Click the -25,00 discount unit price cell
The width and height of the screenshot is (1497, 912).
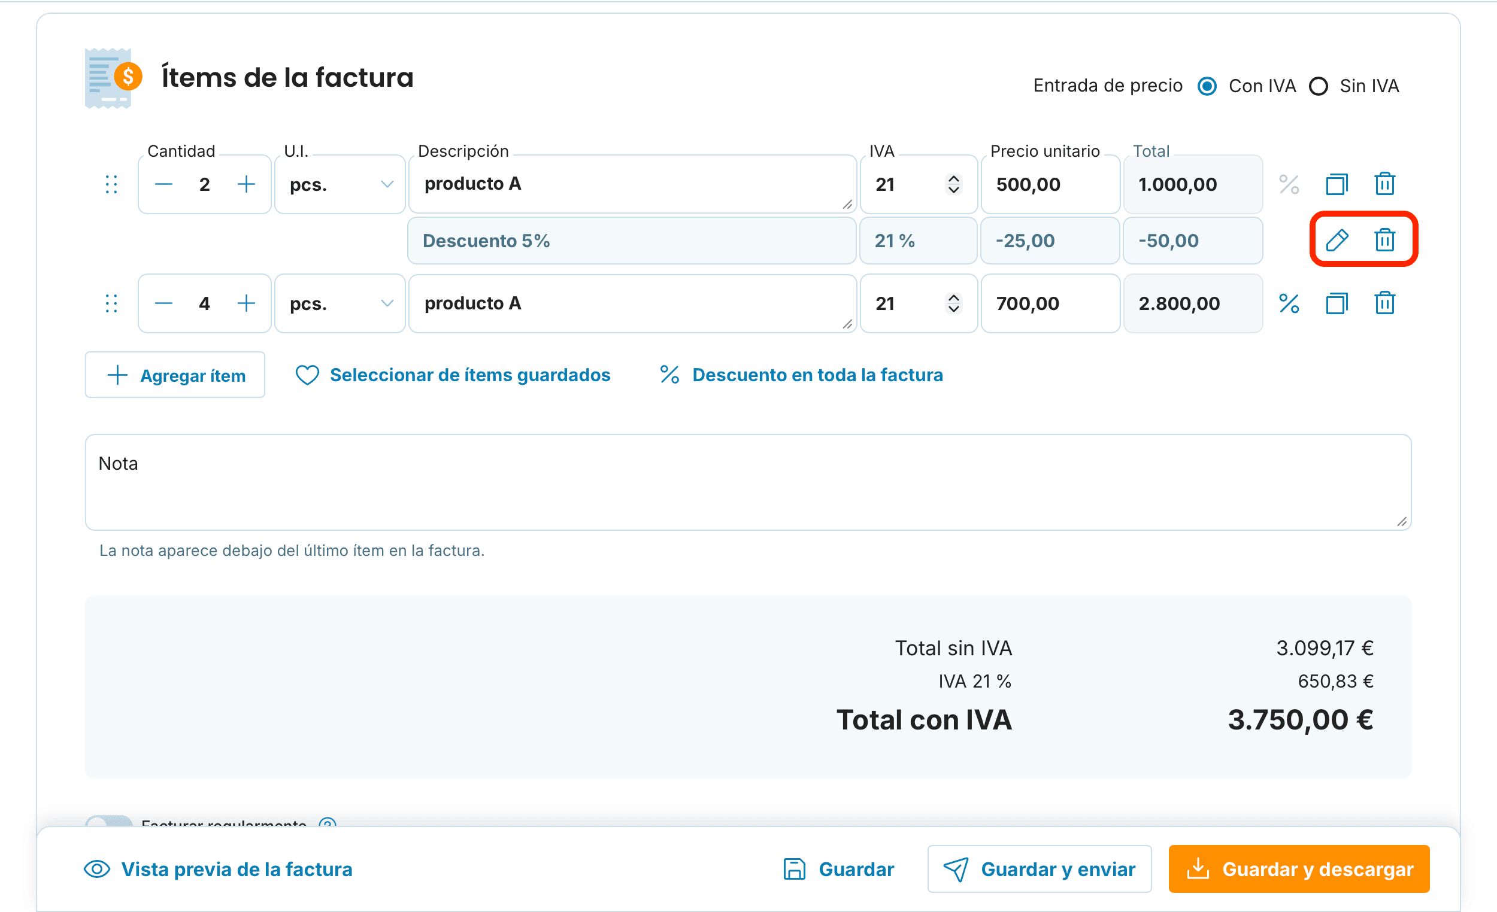1050,241
